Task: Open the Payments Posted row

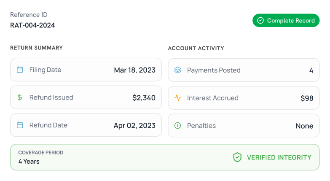Action: [x=244, y=70]
